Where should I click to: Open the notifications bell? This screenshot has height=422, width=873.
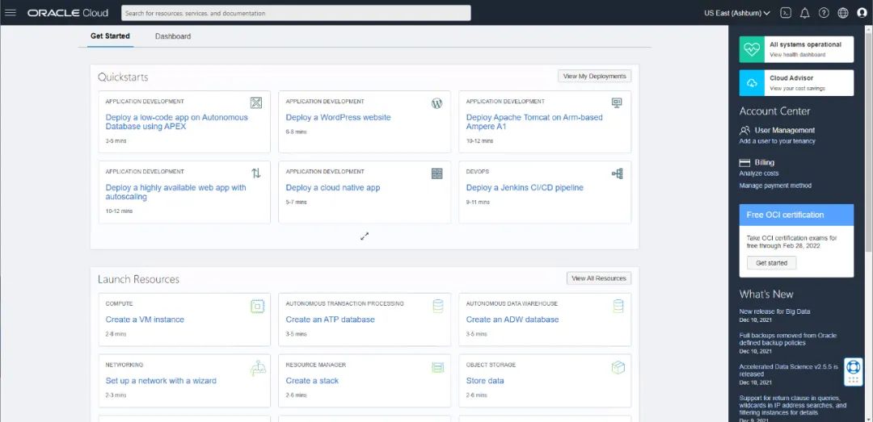804,13
